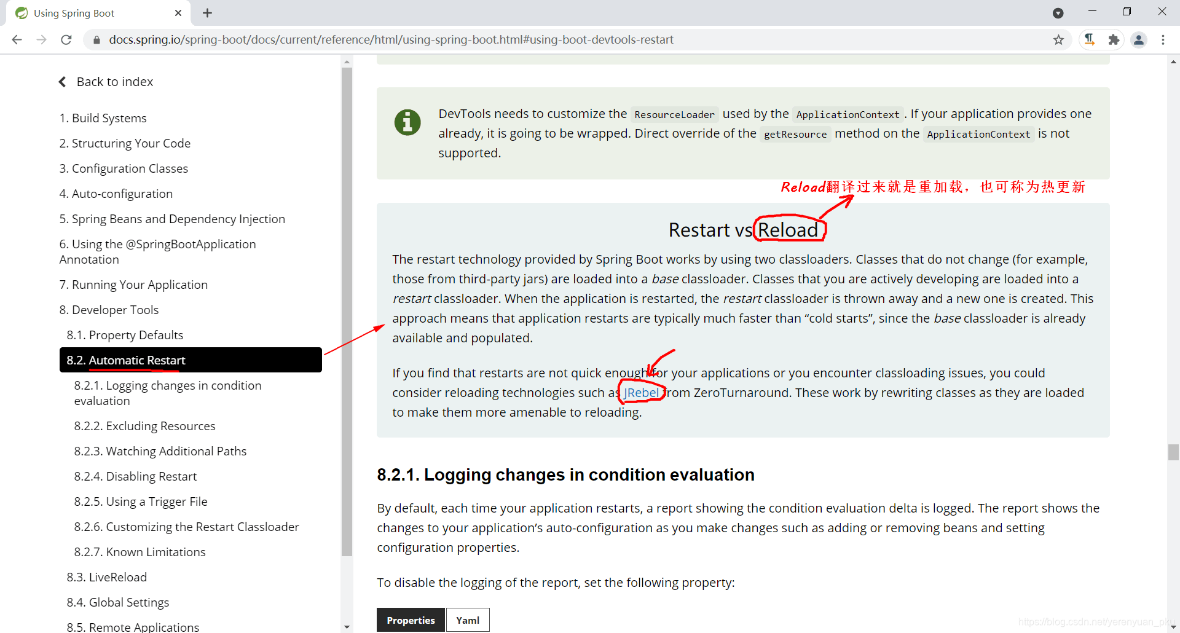Screen dimensions: 1180x633
Task: Open 8.2.7. Known Limitations
Action: tap(140, 552)
